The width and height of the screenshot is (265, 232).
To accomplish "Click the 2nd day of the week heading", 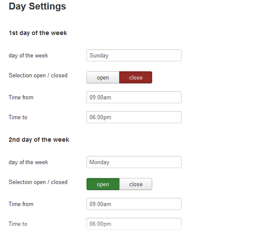I will click(x=39, y=140).
